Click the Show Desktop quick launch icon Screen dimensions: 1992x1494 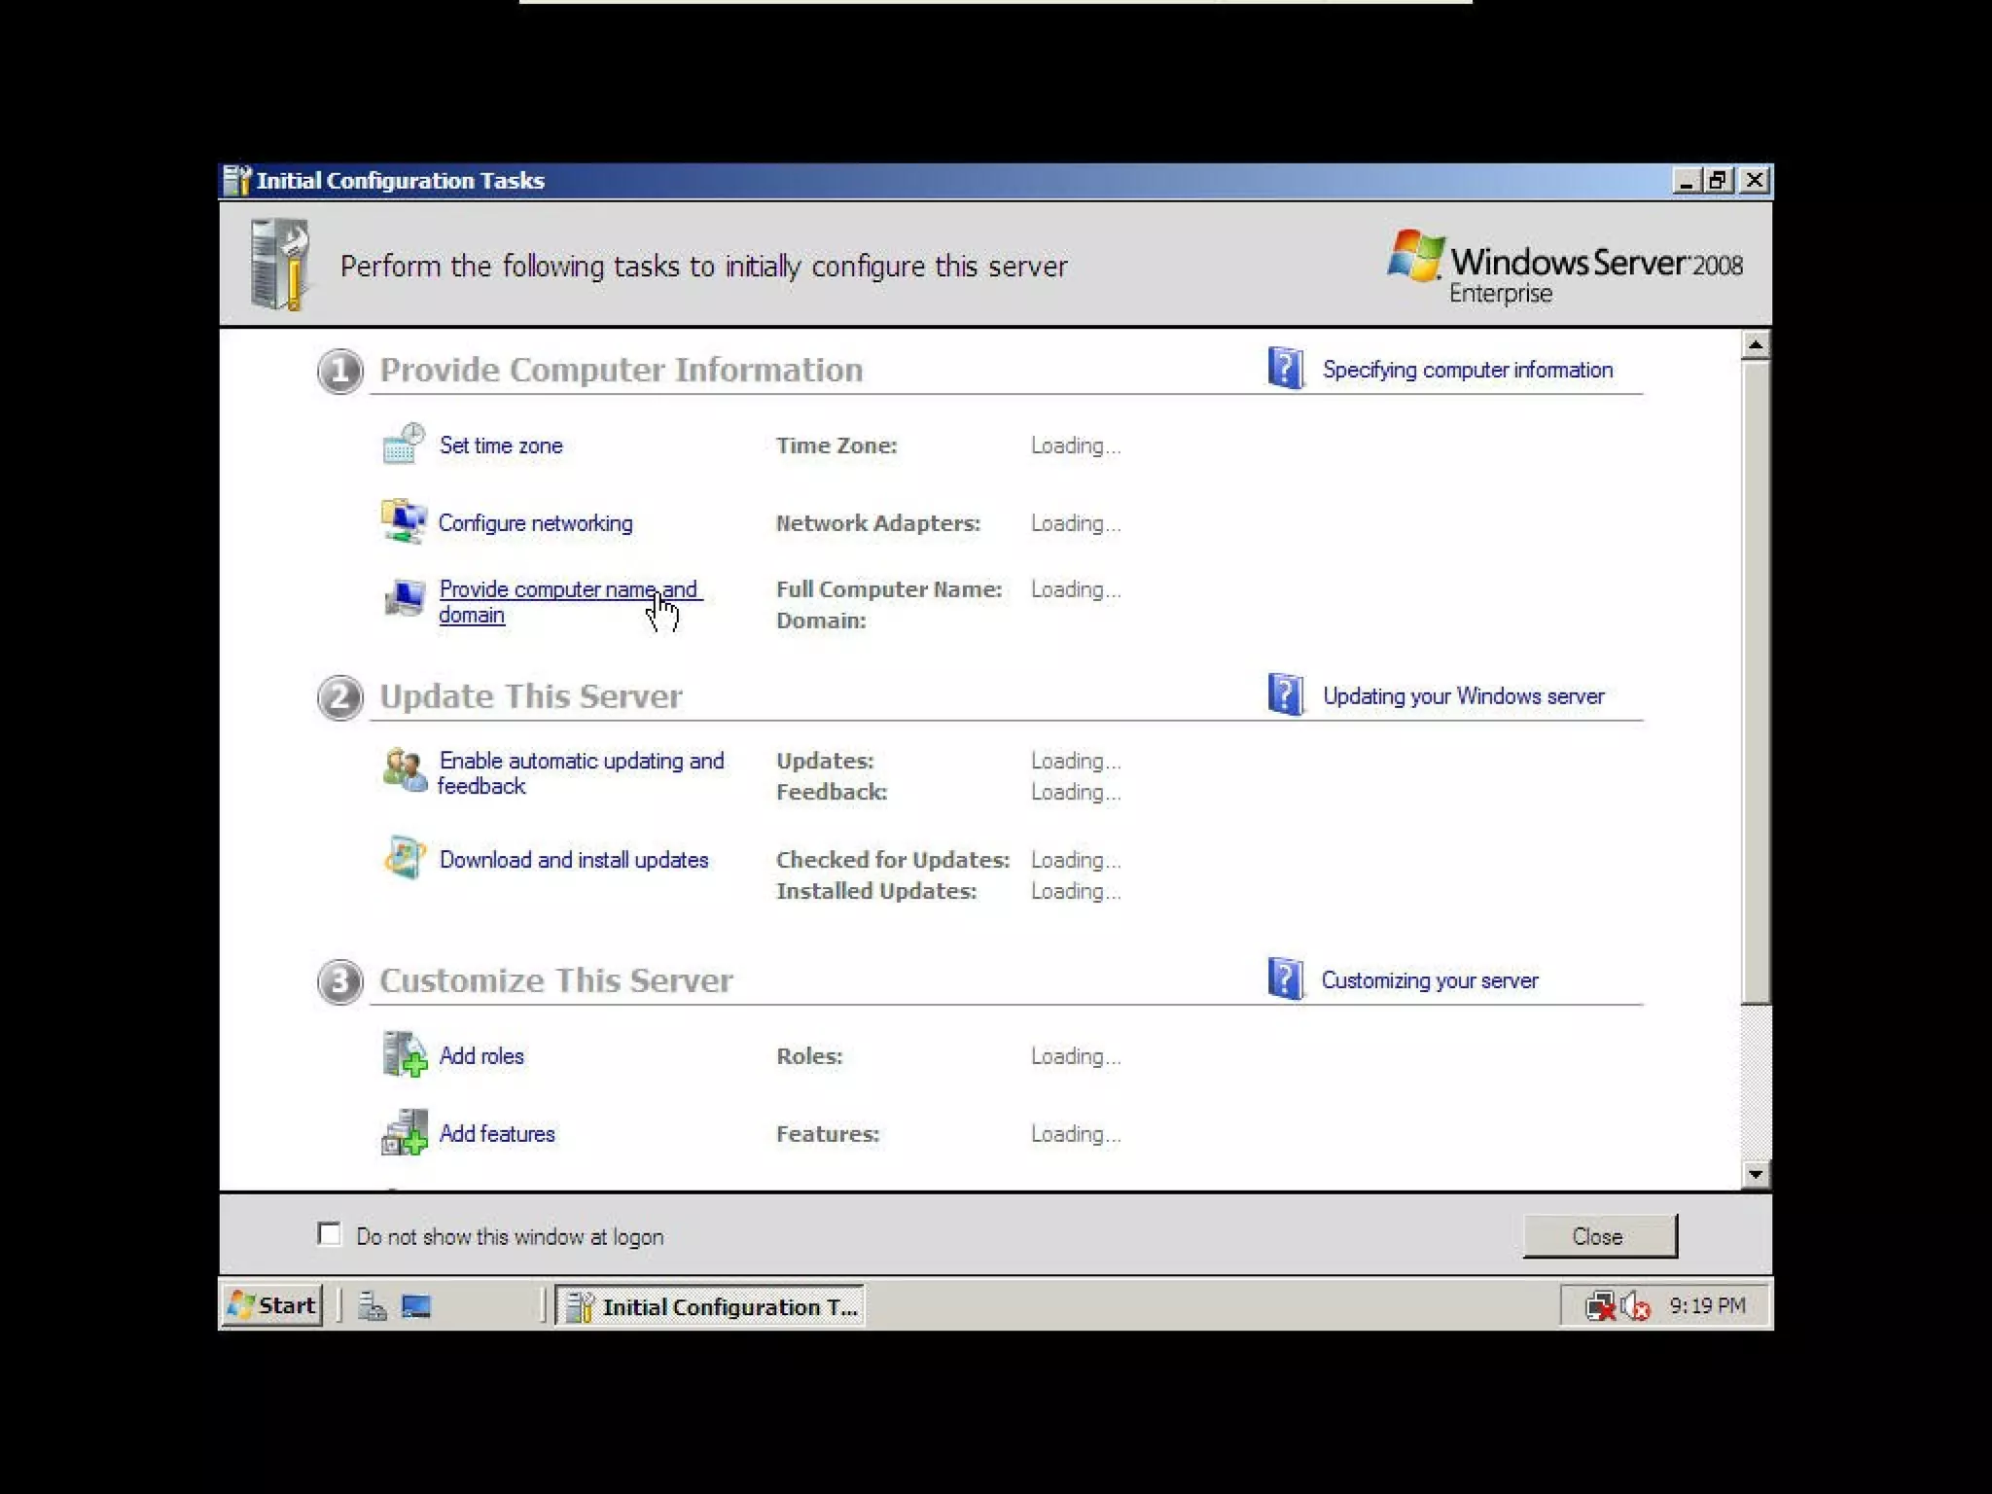click(416, 1306)
